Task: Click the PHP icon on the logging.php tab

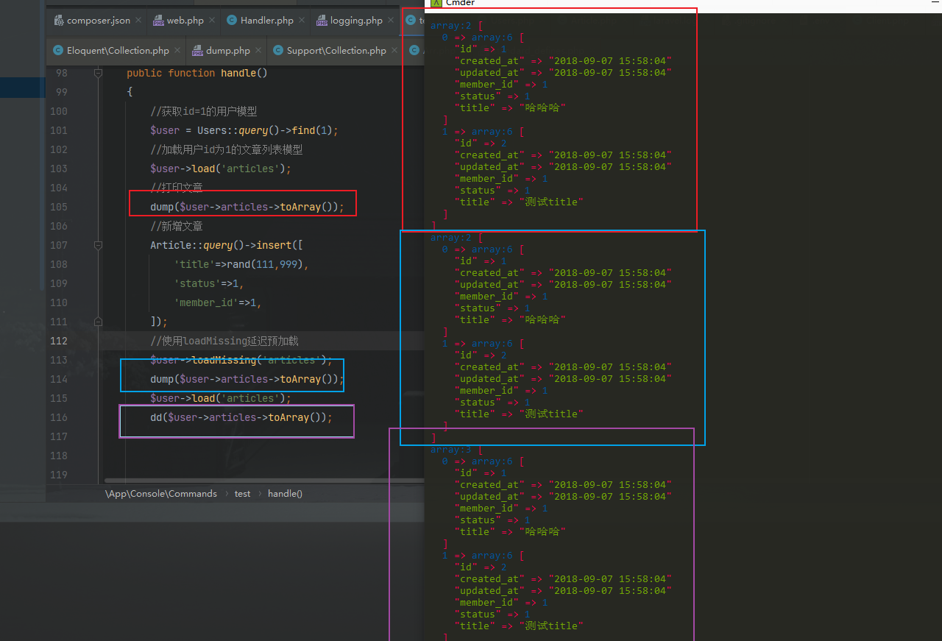Action: click(x=322, y=21)
